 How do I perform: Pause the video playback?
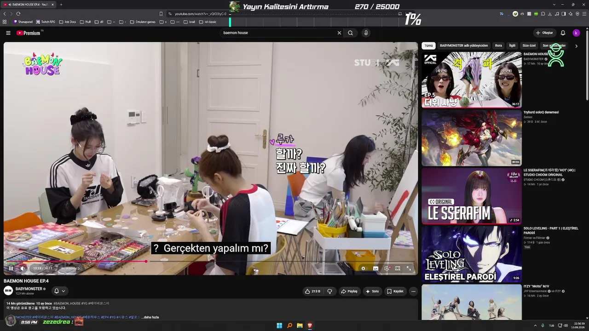coord(11,268)
